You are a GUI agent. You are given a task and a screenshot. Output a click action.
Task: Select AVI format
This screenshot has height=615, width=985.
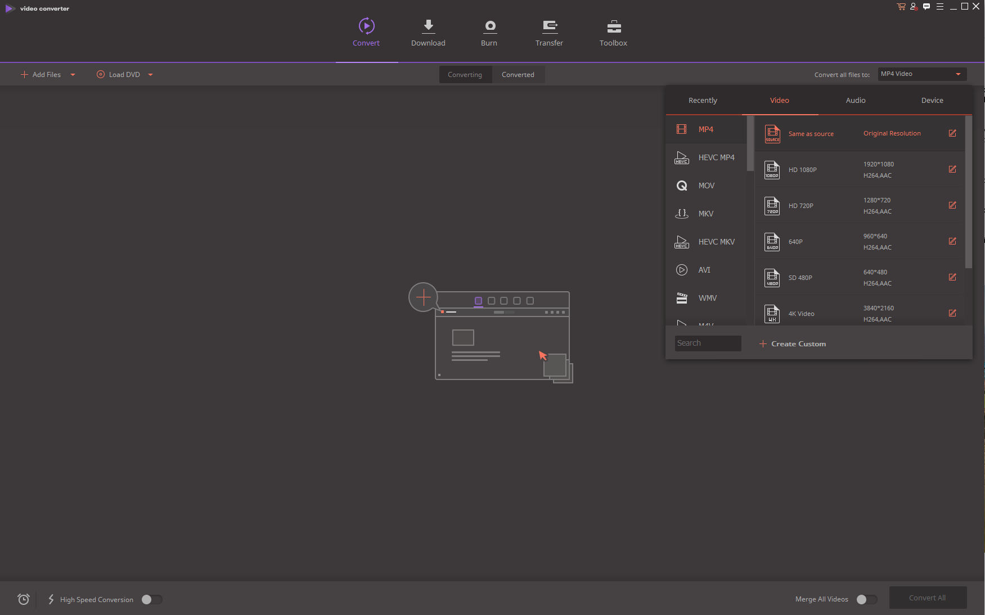706,270
